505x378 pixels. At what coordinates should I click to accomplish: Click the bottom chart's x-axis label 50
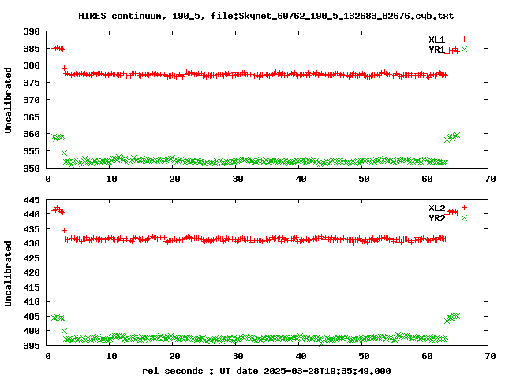[x=364, y=356]
